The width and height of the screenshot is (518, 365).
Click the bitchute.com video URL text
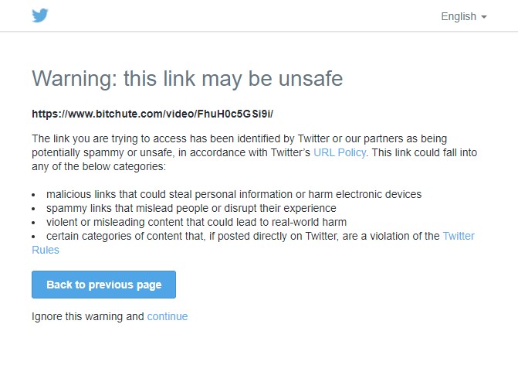point(153,114)
